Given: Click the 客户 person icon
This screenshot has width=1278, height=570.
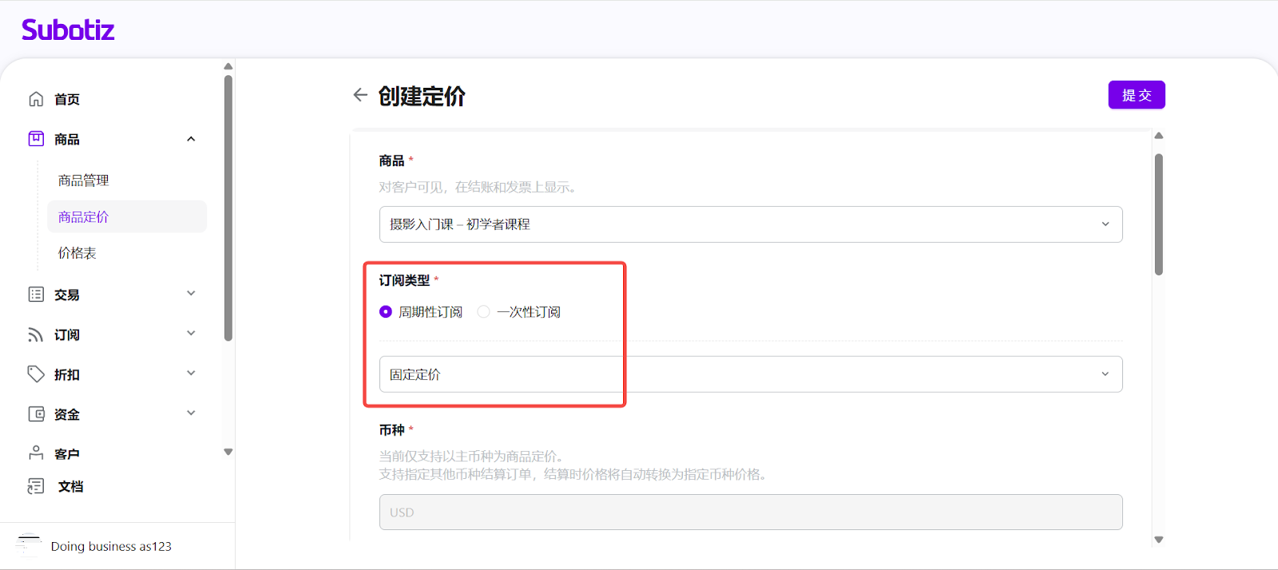Looking at the screenshot, I should click(x=36, y=453).
